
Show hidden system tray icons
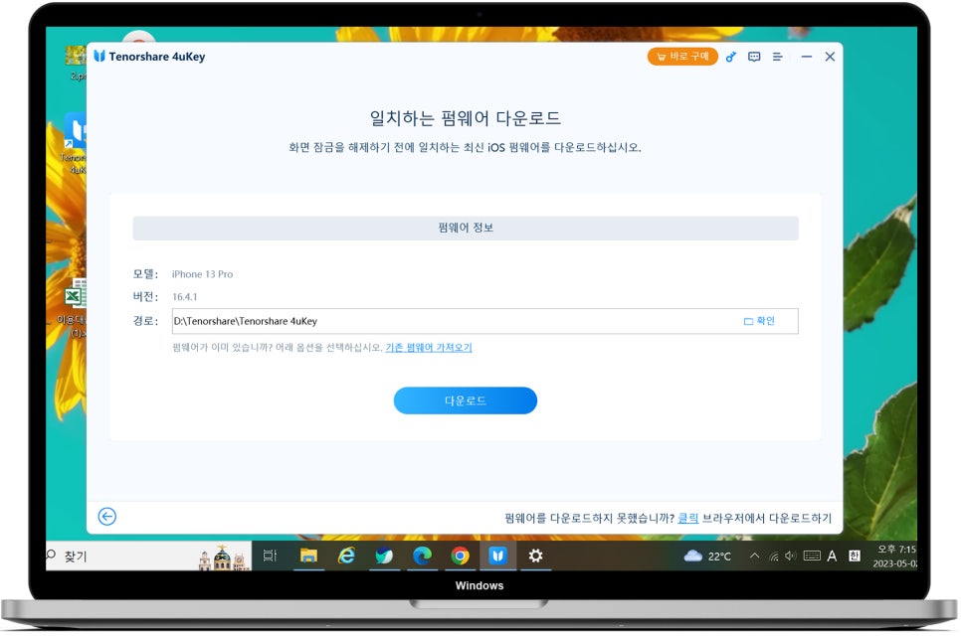[x=755, y=556]
